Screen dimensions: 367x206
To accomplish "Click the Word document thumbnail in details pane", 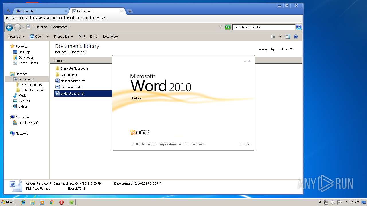I will point(16,186).
